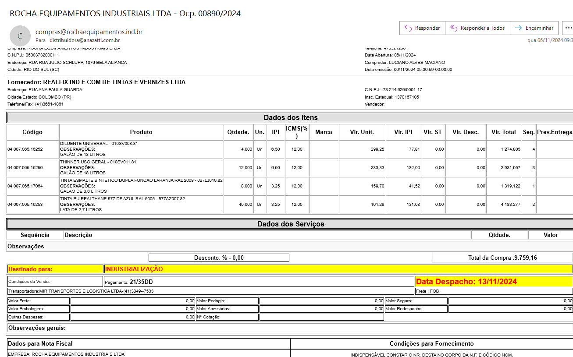Select the 4.183,277 total value cell

point(503,205)
